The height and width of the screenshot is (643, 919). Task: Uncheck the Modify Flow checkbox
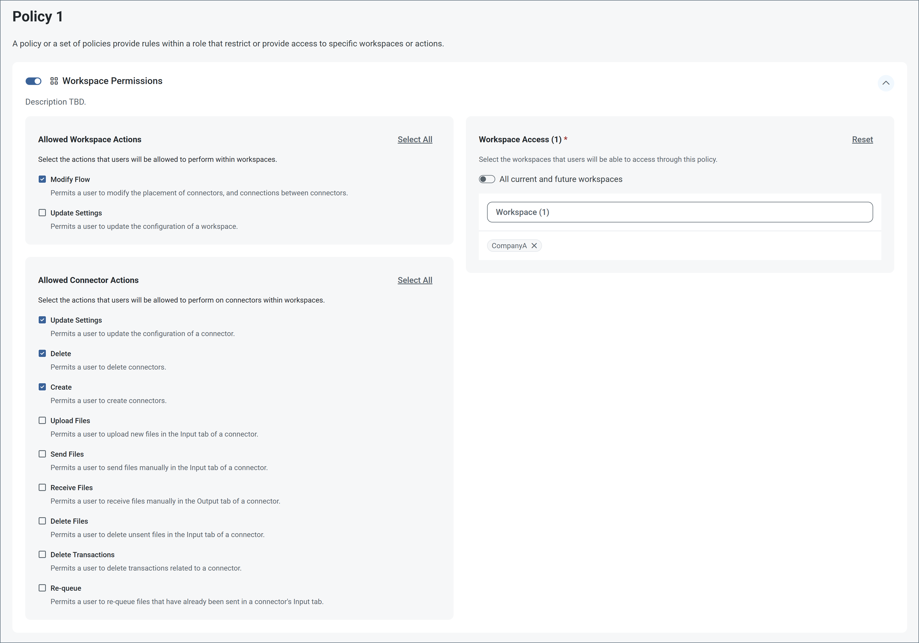[43, 179]
